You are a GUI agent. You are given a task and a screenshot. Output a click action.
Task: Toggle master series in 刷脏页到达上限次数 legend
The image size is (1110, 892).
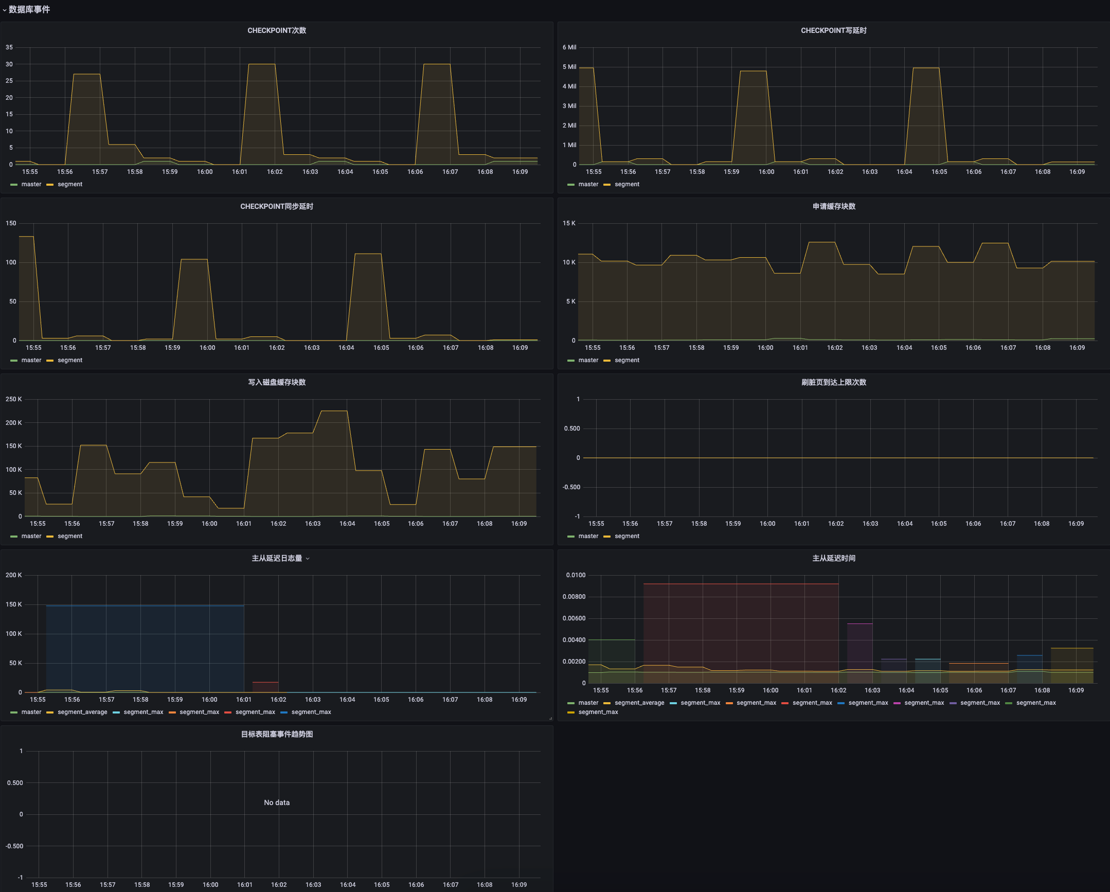click(588, 536)
